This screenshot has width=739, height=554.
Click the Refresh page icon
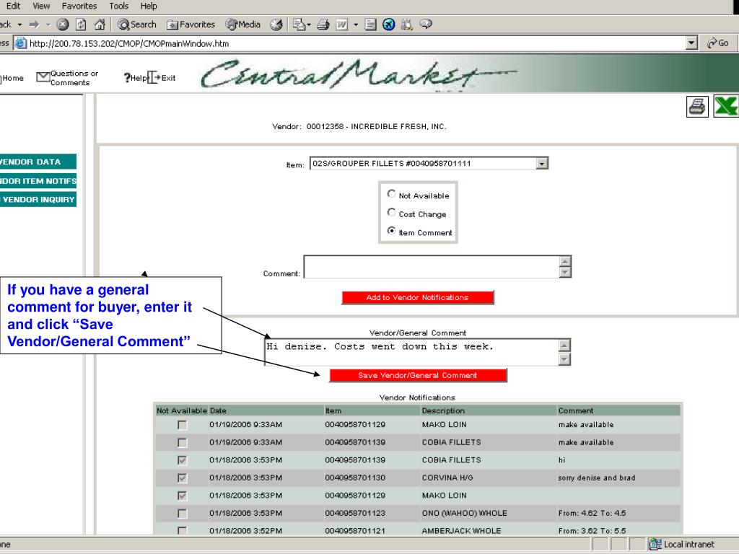[x=81, y=25]
